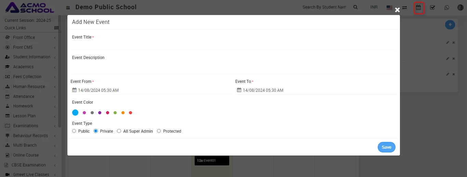Image resolution: width=467 pixels, height=177 pixels.
Task: Expand Student Information sidebar section
Action: coord(31,57)
